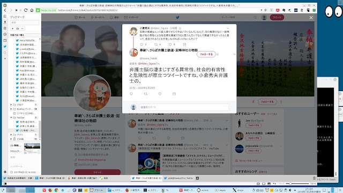Go to the browser home page
The width and height of the screenshot is (343, 193).
32,10
